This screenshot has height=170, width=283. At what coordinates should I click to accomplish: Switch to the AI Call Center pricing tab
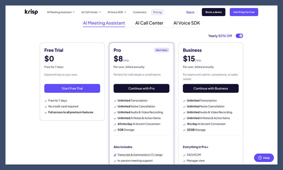pyautogui.click(x=149, y=23)
